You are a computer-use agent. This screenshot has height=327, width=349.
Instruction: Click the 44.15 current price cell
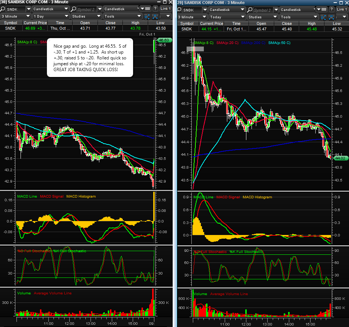click(x=212, y=29)
